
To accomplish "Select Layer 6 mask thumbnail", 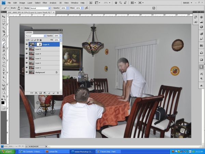I will pyautogui.click(x=39, y=44).
